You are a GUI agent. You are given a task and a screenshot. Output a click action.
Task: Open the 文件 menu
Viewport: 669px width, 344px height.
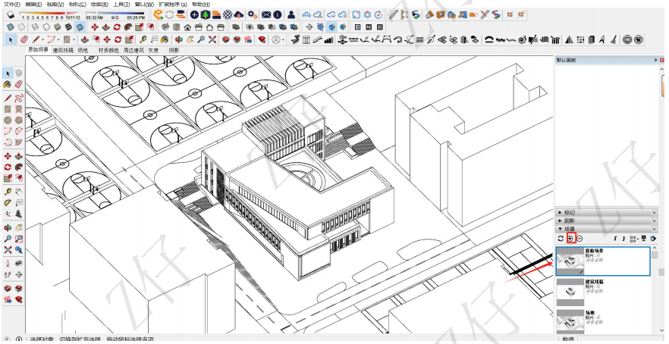point(11,4)
